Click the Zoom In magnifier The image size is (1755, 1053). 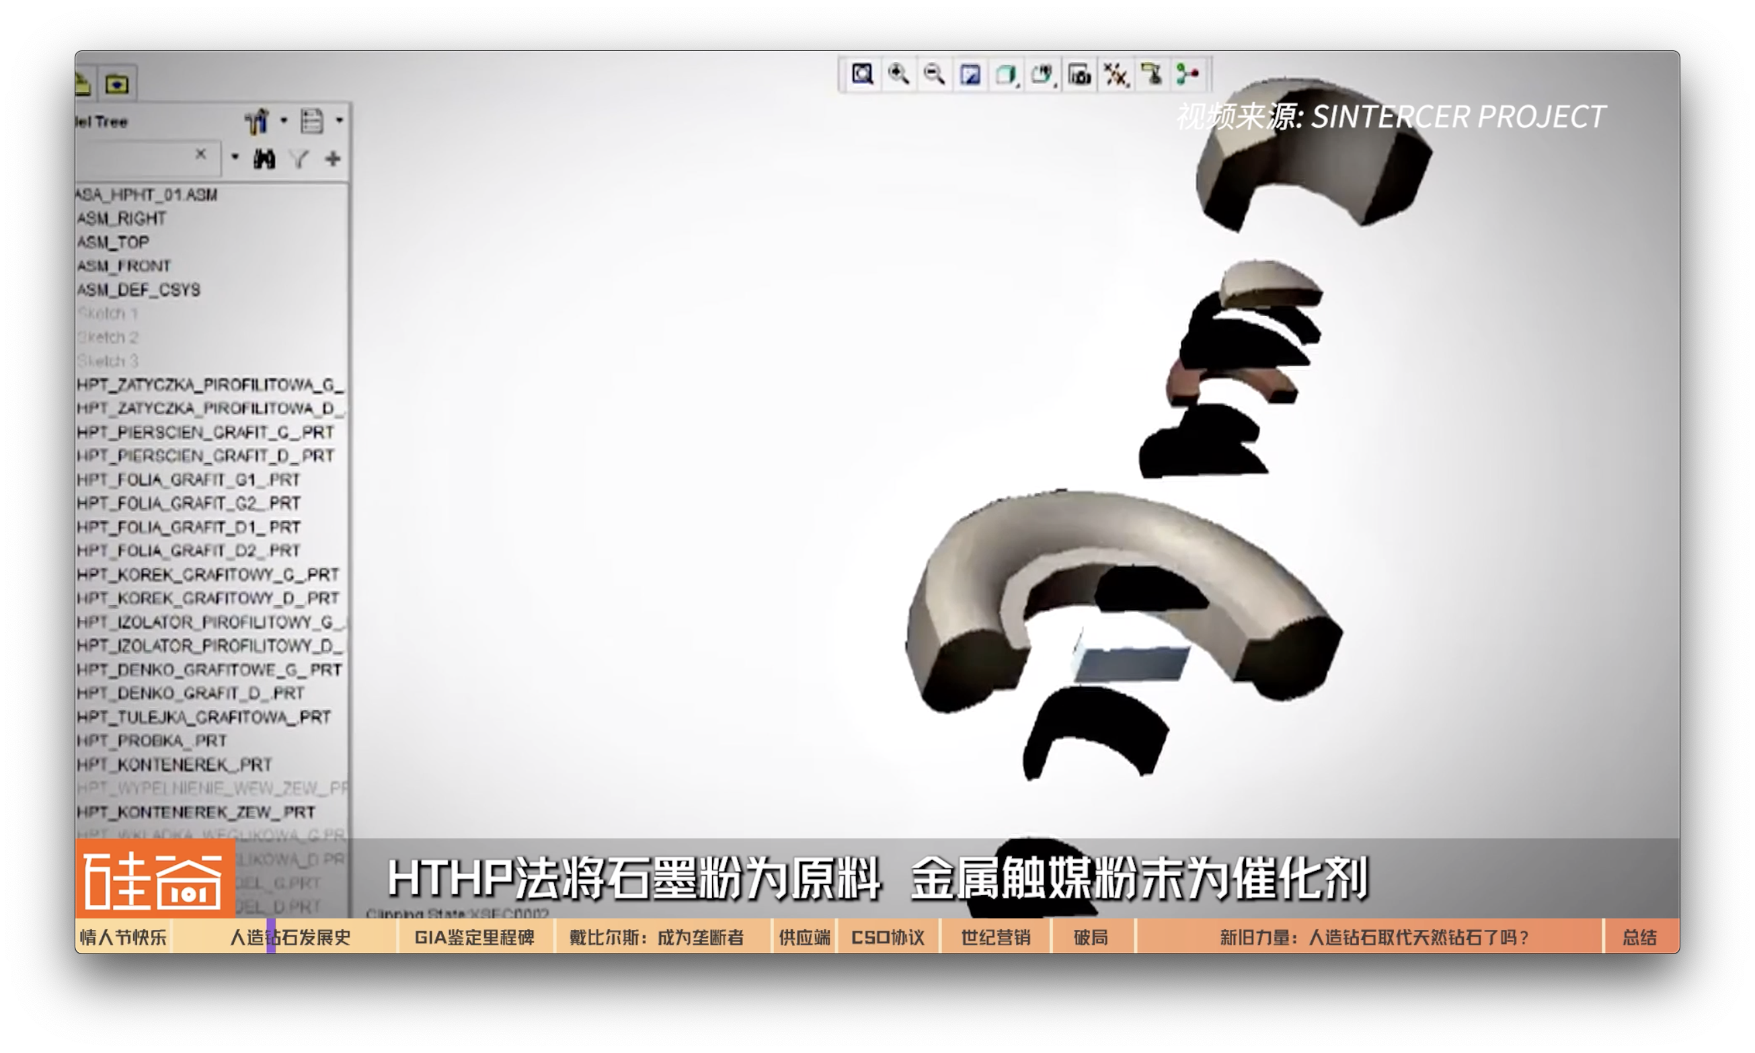coord(898,75)
